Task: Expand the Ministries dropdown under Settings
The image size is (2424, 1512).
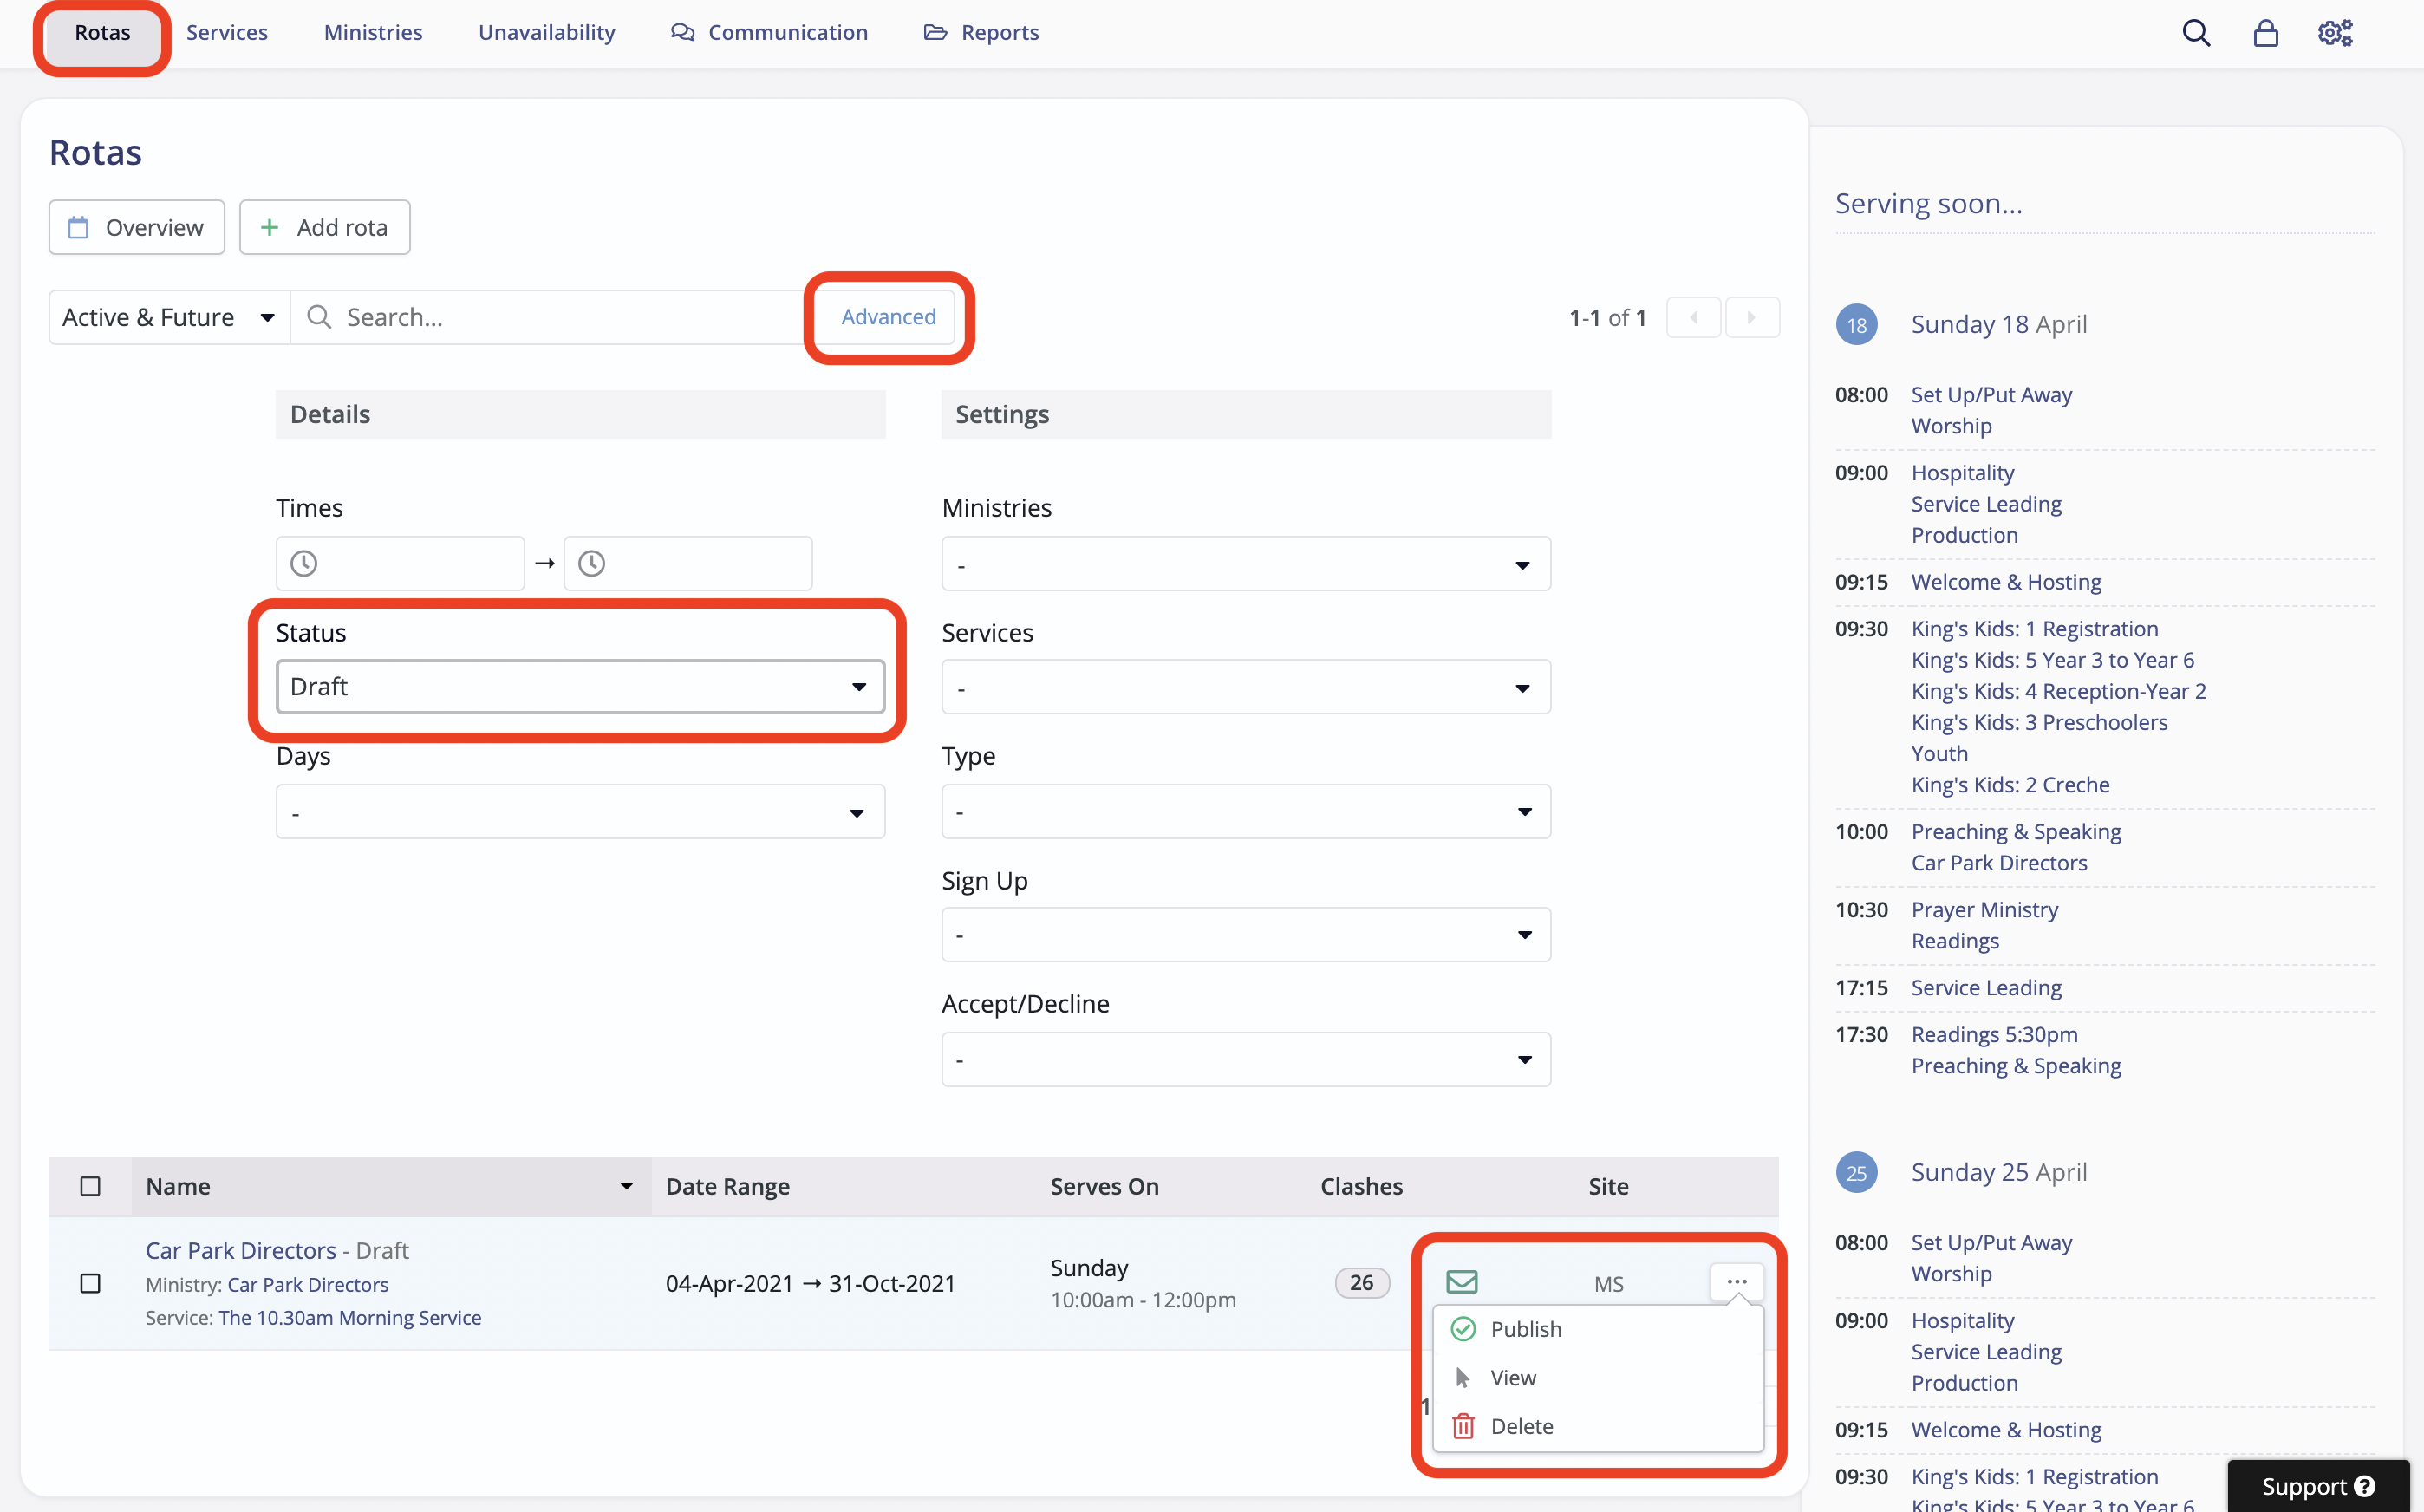Action: (1244, 563)
